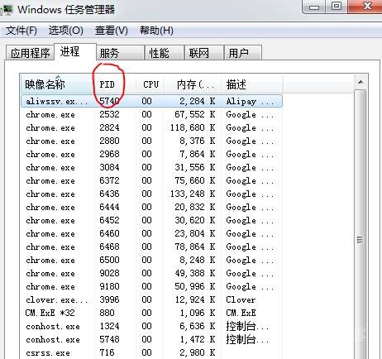This screenshot has width=382, height=359.
Task: Select chrome.exe with PID 6444
Action: (151, 207)
